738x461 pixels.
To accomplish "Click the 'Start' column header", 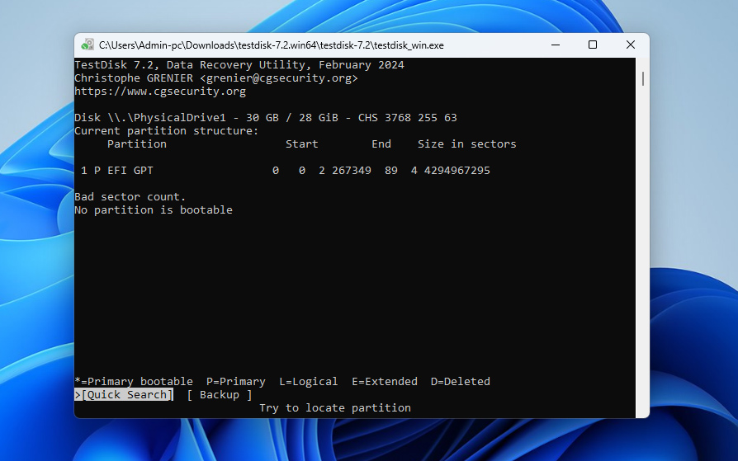I will tap(301, 144).
